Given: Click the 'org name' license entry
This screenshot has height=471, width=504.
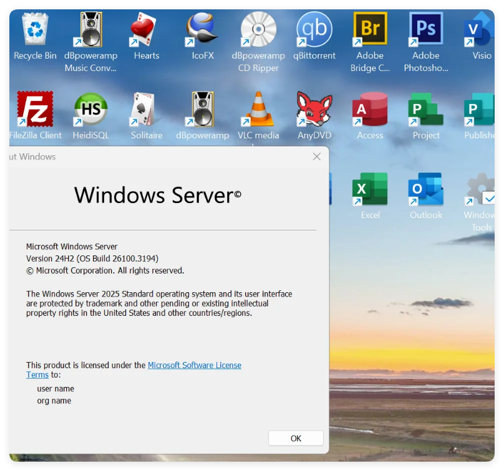Looking at the screenshot, I should tap(54, 401).
